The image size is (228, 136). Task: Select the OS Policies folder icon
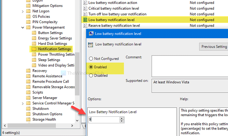click(28, 16)
